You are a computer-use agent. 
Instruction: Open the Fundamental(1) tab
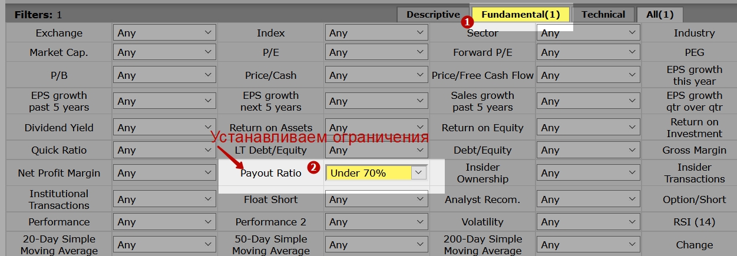[520, 15]
